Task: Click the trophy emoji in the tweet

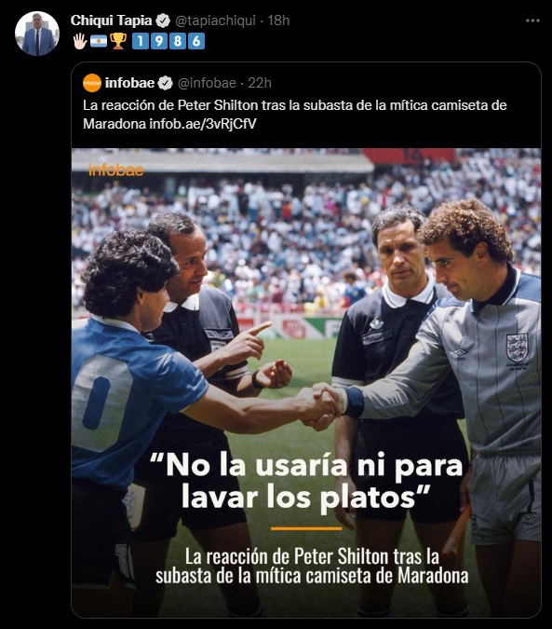Action: point(118,41)
